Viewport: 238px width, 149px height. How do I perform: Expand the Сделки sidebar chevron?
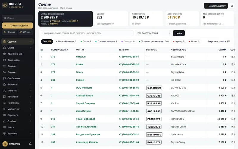point(31,41)
